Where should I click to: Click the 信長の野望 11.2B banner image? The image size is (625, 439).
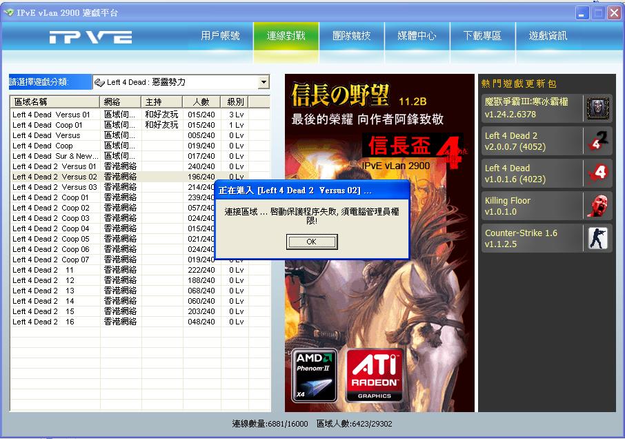pos(379,242)
